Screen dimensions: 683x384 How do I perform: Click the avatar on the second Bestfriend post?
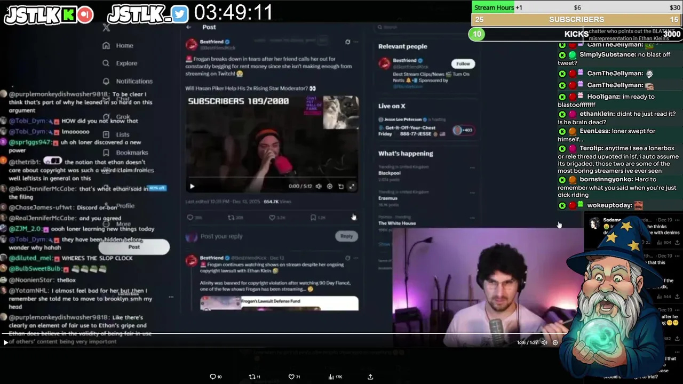point(192,260)
